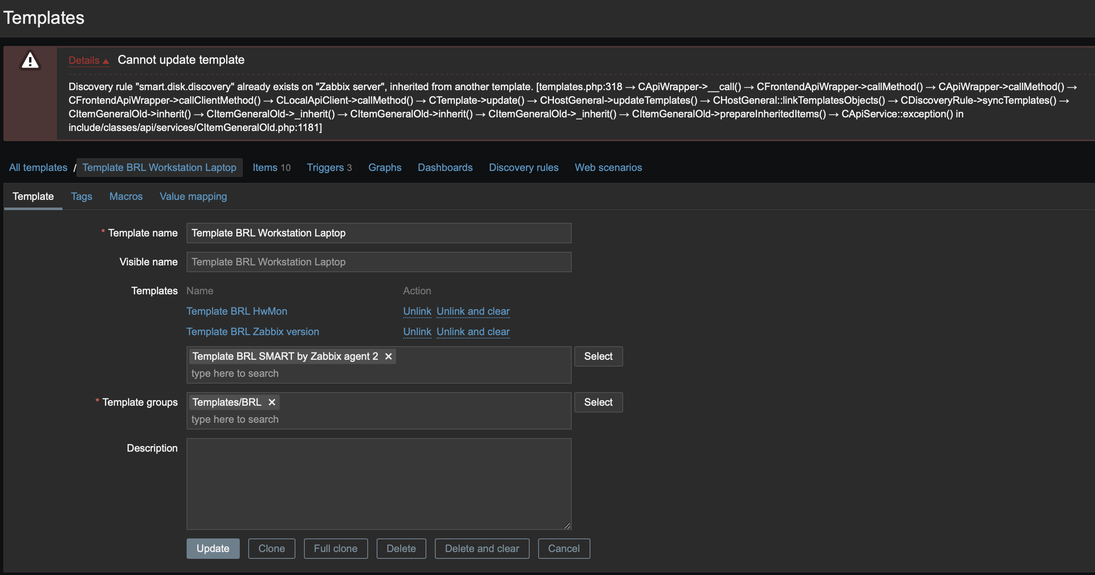Unlink and clear Template BRL Zabbix version
Image resolution: width=1095 pixels, height=575 pixels.
pos(473,332)
